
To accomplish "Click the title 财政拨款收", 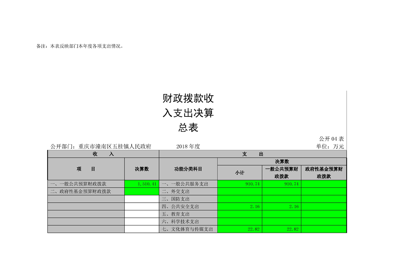I will (x=188, y=98).
